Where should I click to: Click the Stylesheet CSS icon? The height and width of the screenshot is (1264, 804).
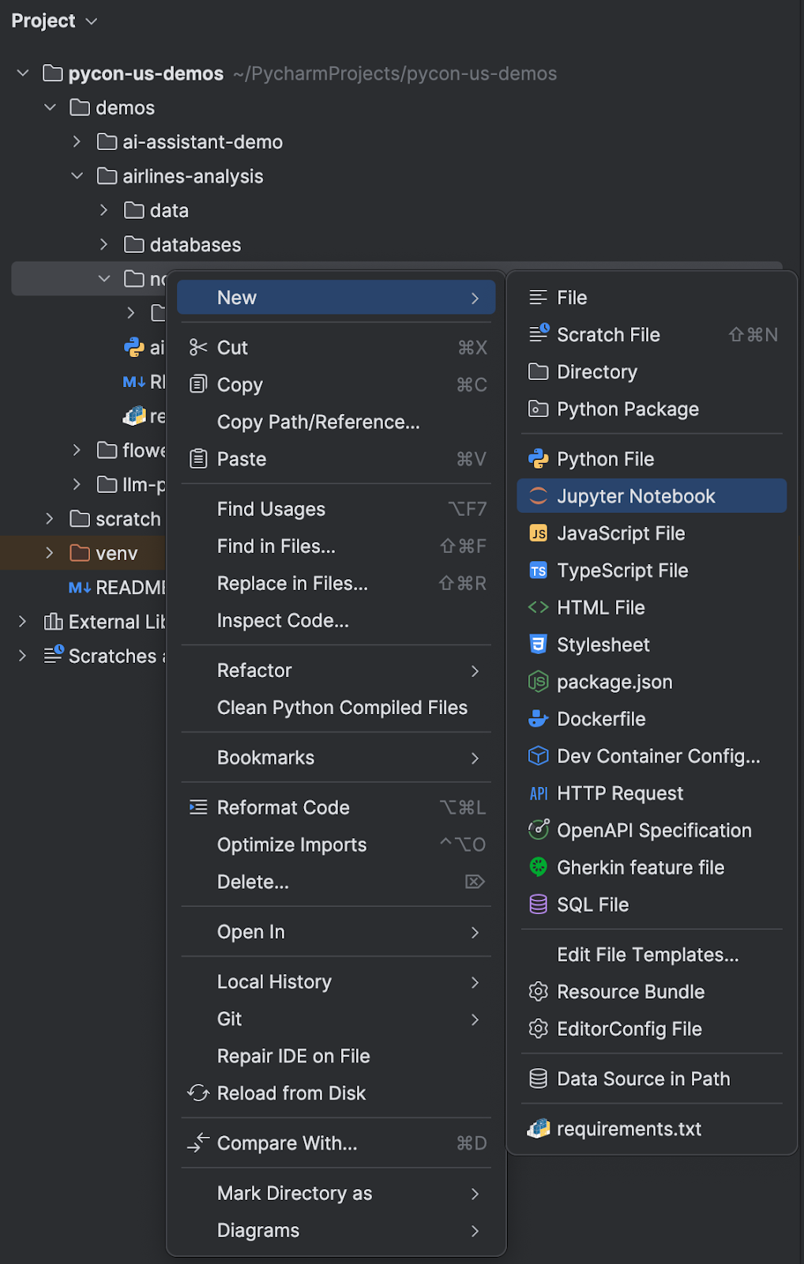click(x=538, y=645)
